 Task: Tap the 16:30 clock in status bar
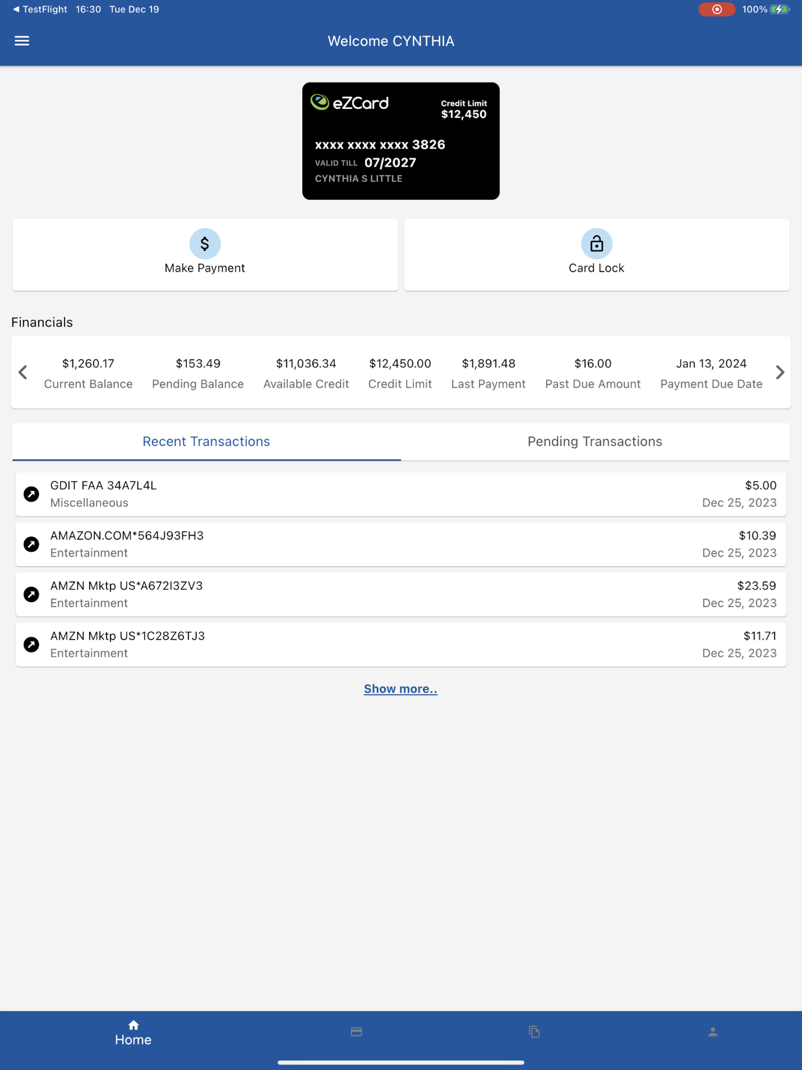point(88,9)
